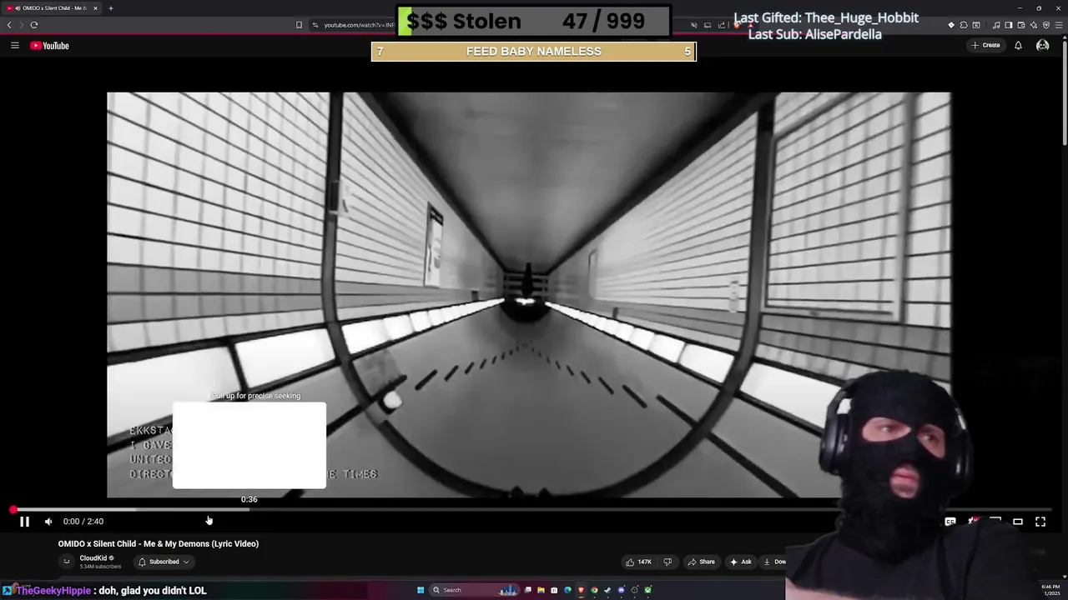The width and height of the screenshot is (1068, 600).
Task: Enter fullscreen on the YouTube player
Action: (x=1040, y=522)
